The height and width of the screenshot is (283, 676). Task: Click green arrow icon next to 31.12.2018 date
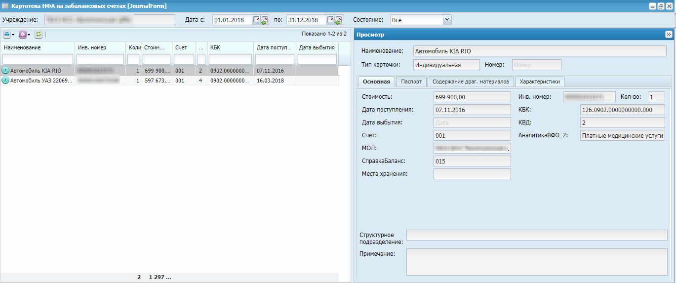coord(338,20)
